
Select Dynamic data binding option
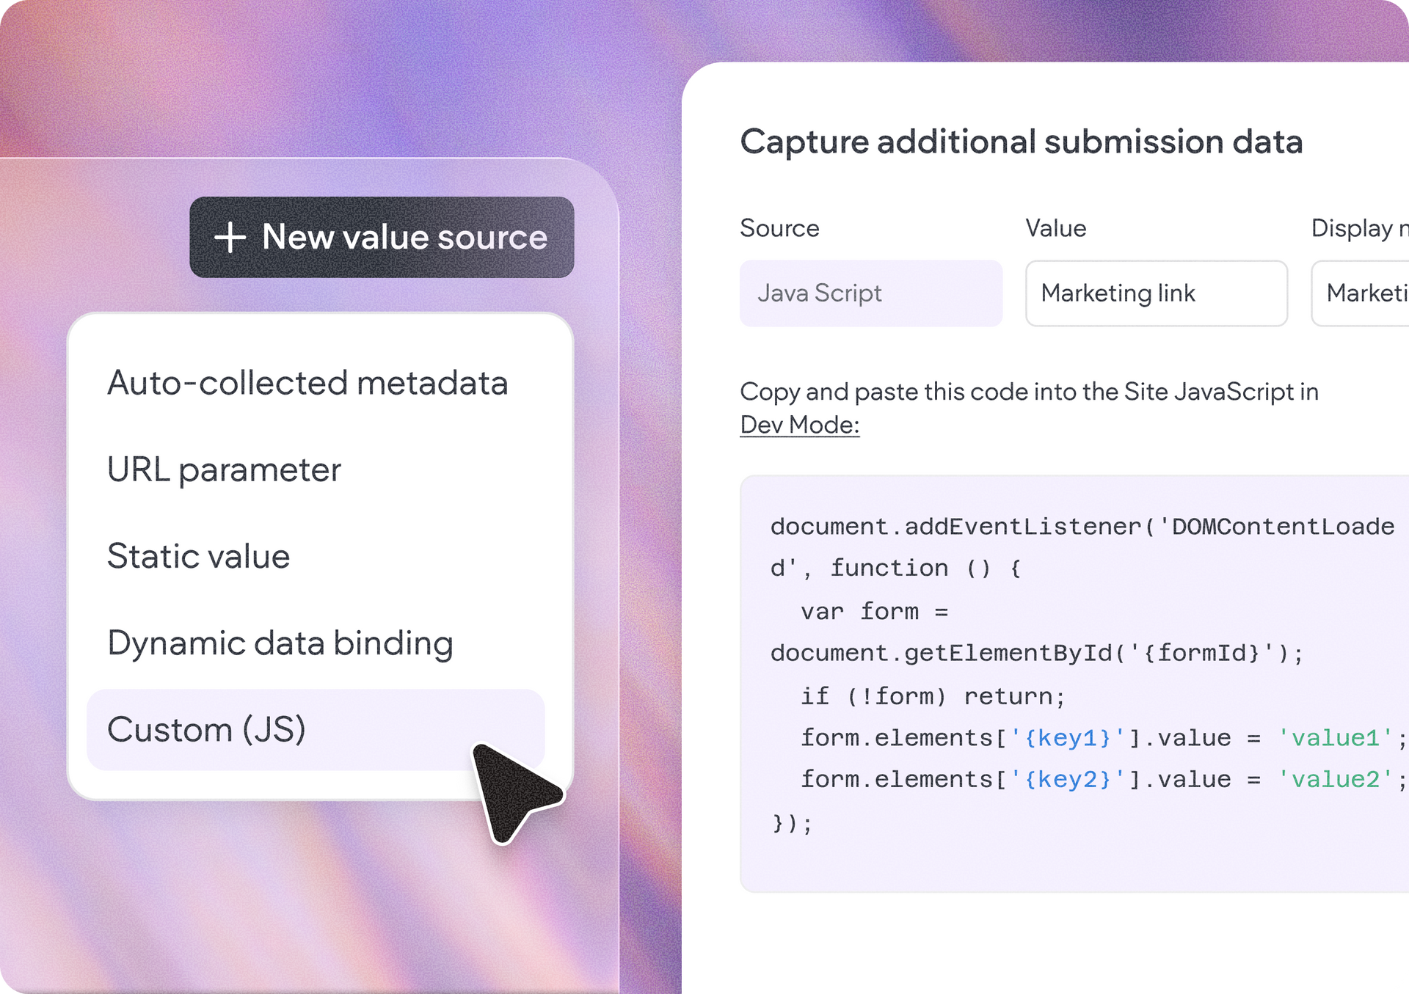pos(280,643)
